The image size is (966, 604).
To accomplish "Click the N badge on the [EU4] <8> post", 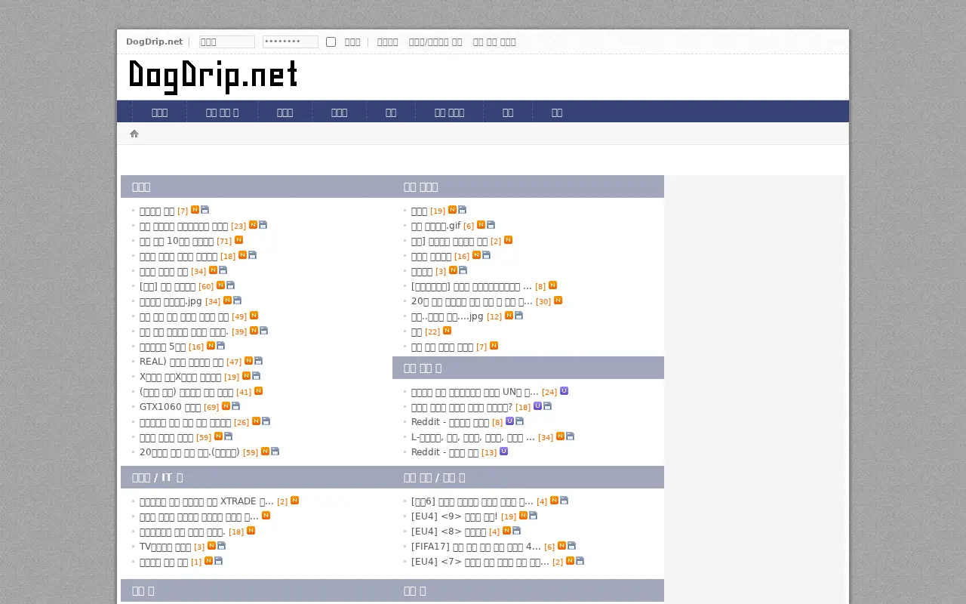I will coord(506,531).
